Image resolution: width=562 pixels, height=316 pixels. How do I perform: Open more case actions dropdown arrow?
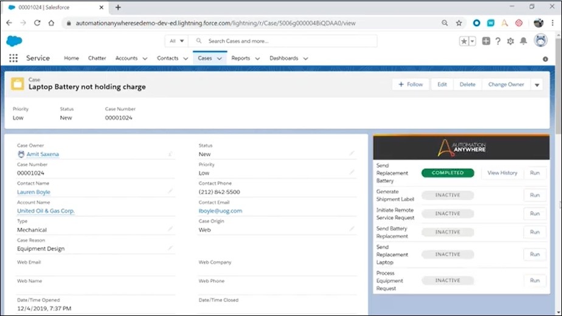(537, 85)
